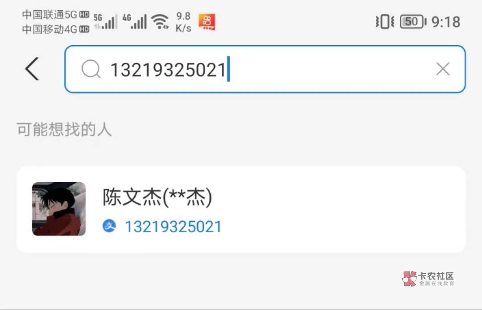Tap the blue Alipay icon beside number
Image resolution: width=482 pixels, height=310 pixels.
109,226
